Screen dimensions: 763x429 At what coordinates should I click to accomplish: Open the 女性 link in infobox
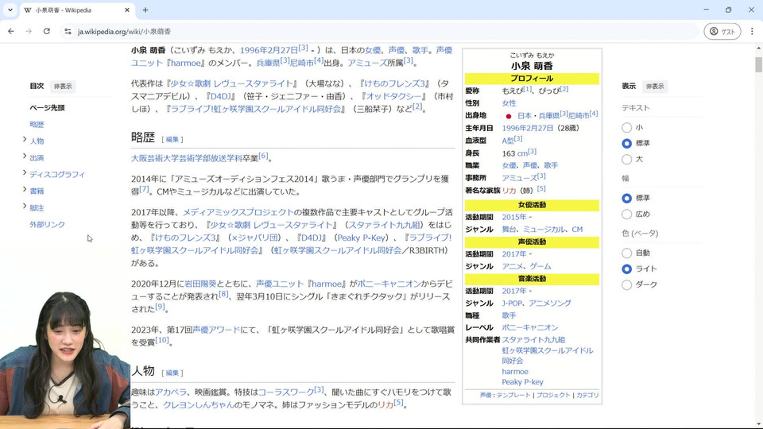coord(509,103)
